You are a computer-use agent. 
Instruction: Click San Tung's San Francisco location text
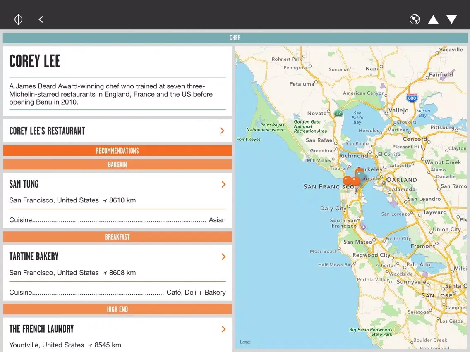click(54, 200)
